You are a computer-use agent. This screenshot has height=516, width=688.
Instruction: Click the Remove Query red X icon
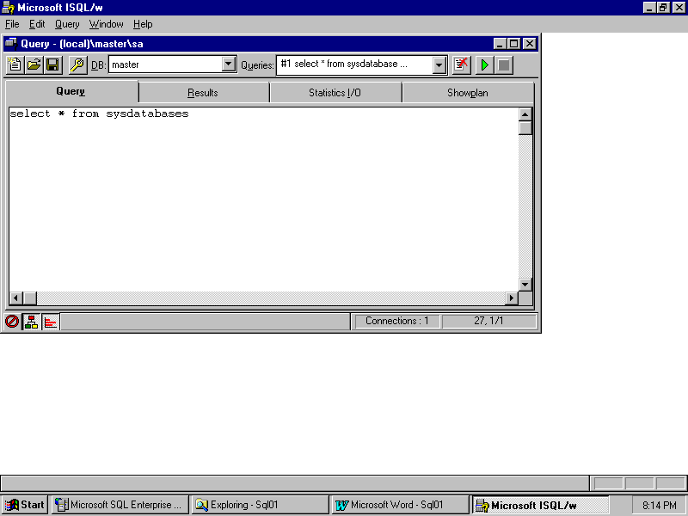(462, 64)
